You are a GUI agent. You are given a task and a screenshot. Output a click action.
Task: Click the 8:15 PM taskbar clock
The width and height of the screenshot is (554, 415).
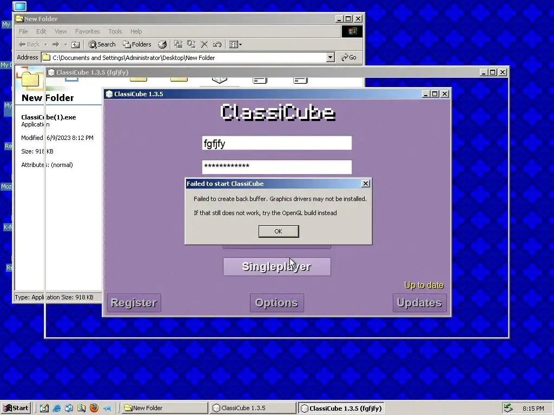[533, 409]
